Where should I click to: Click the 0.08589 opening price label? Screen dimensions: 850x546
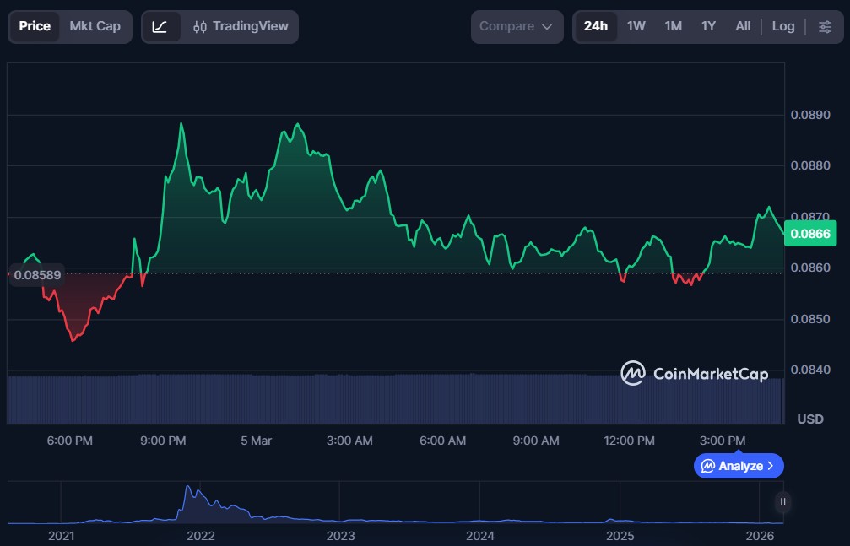tap(37, 274)
